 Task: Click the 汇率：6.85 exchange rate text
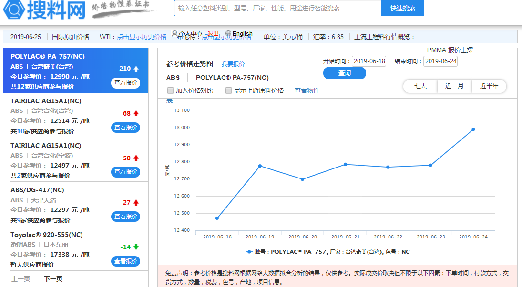[328, 37]
